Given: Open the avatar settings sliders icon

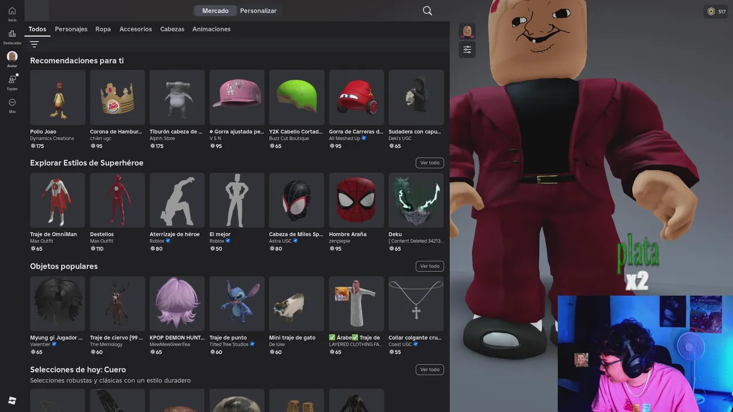Looking at the screenshot, I should click(x=467, y=50).
